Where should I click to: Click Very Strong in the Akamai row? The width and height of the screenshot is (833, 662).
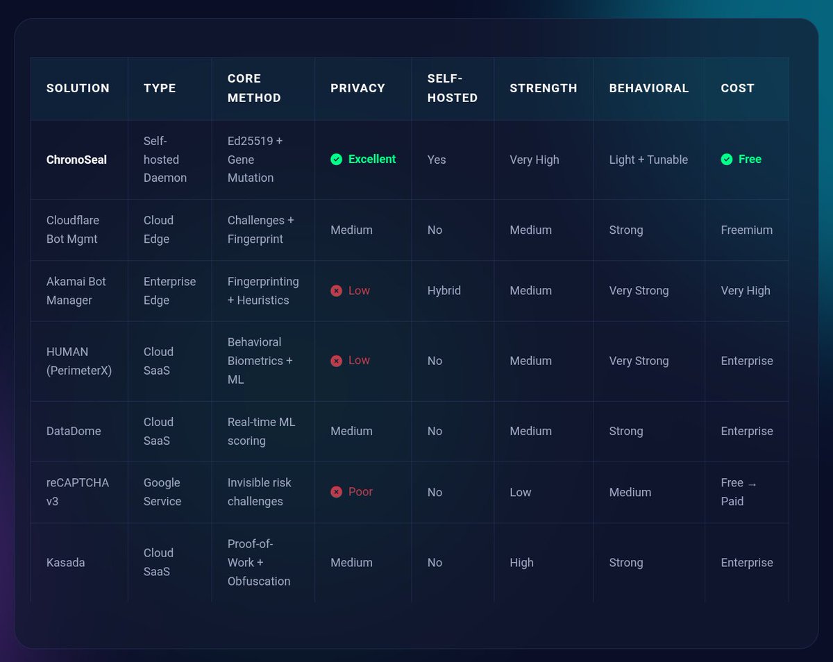pyautogui.click(x=639, y=291)
